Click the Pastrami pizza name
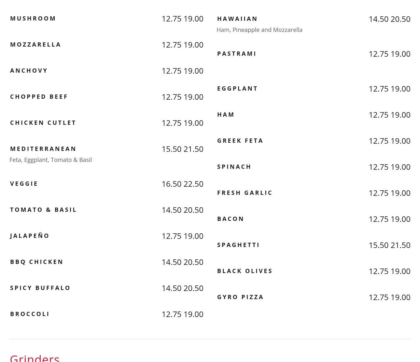The height and width of the screenshot is (362, 420). [x=236, y=54]
